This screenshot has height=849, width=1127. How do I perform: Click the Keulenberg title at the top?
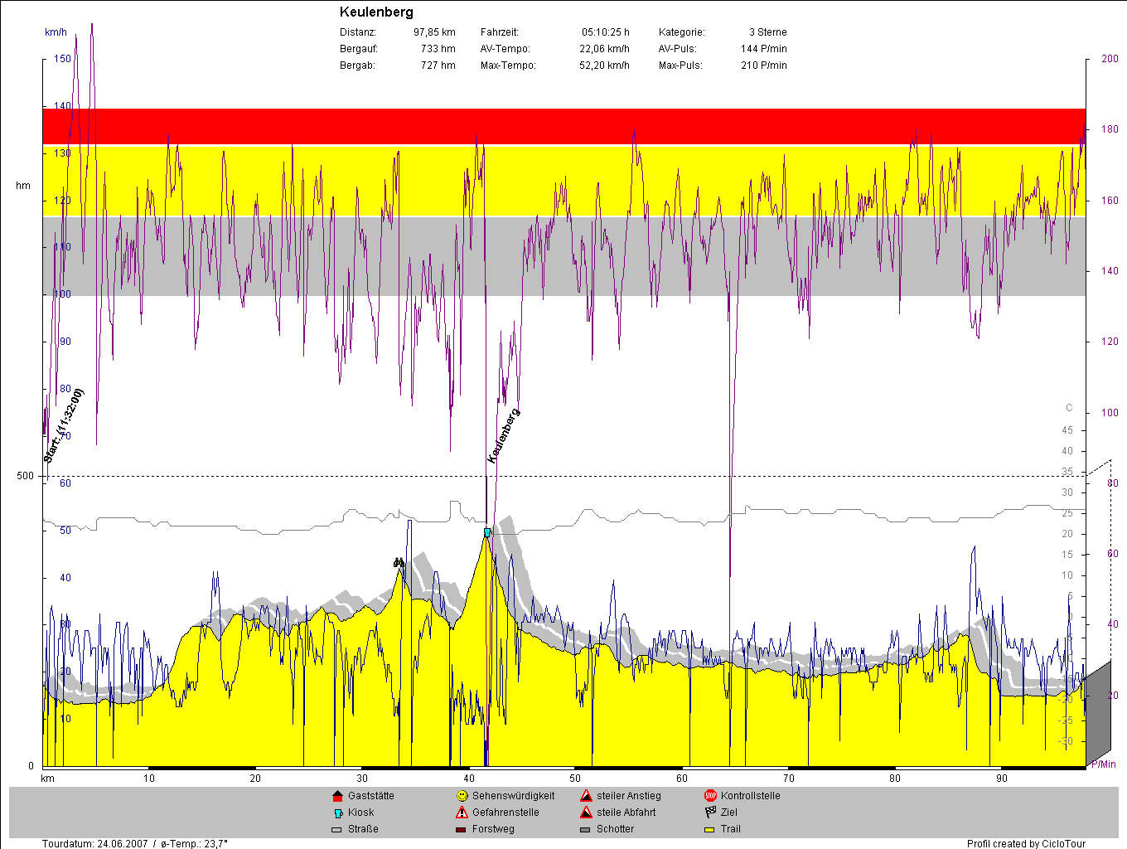click(x=376, y=12)
